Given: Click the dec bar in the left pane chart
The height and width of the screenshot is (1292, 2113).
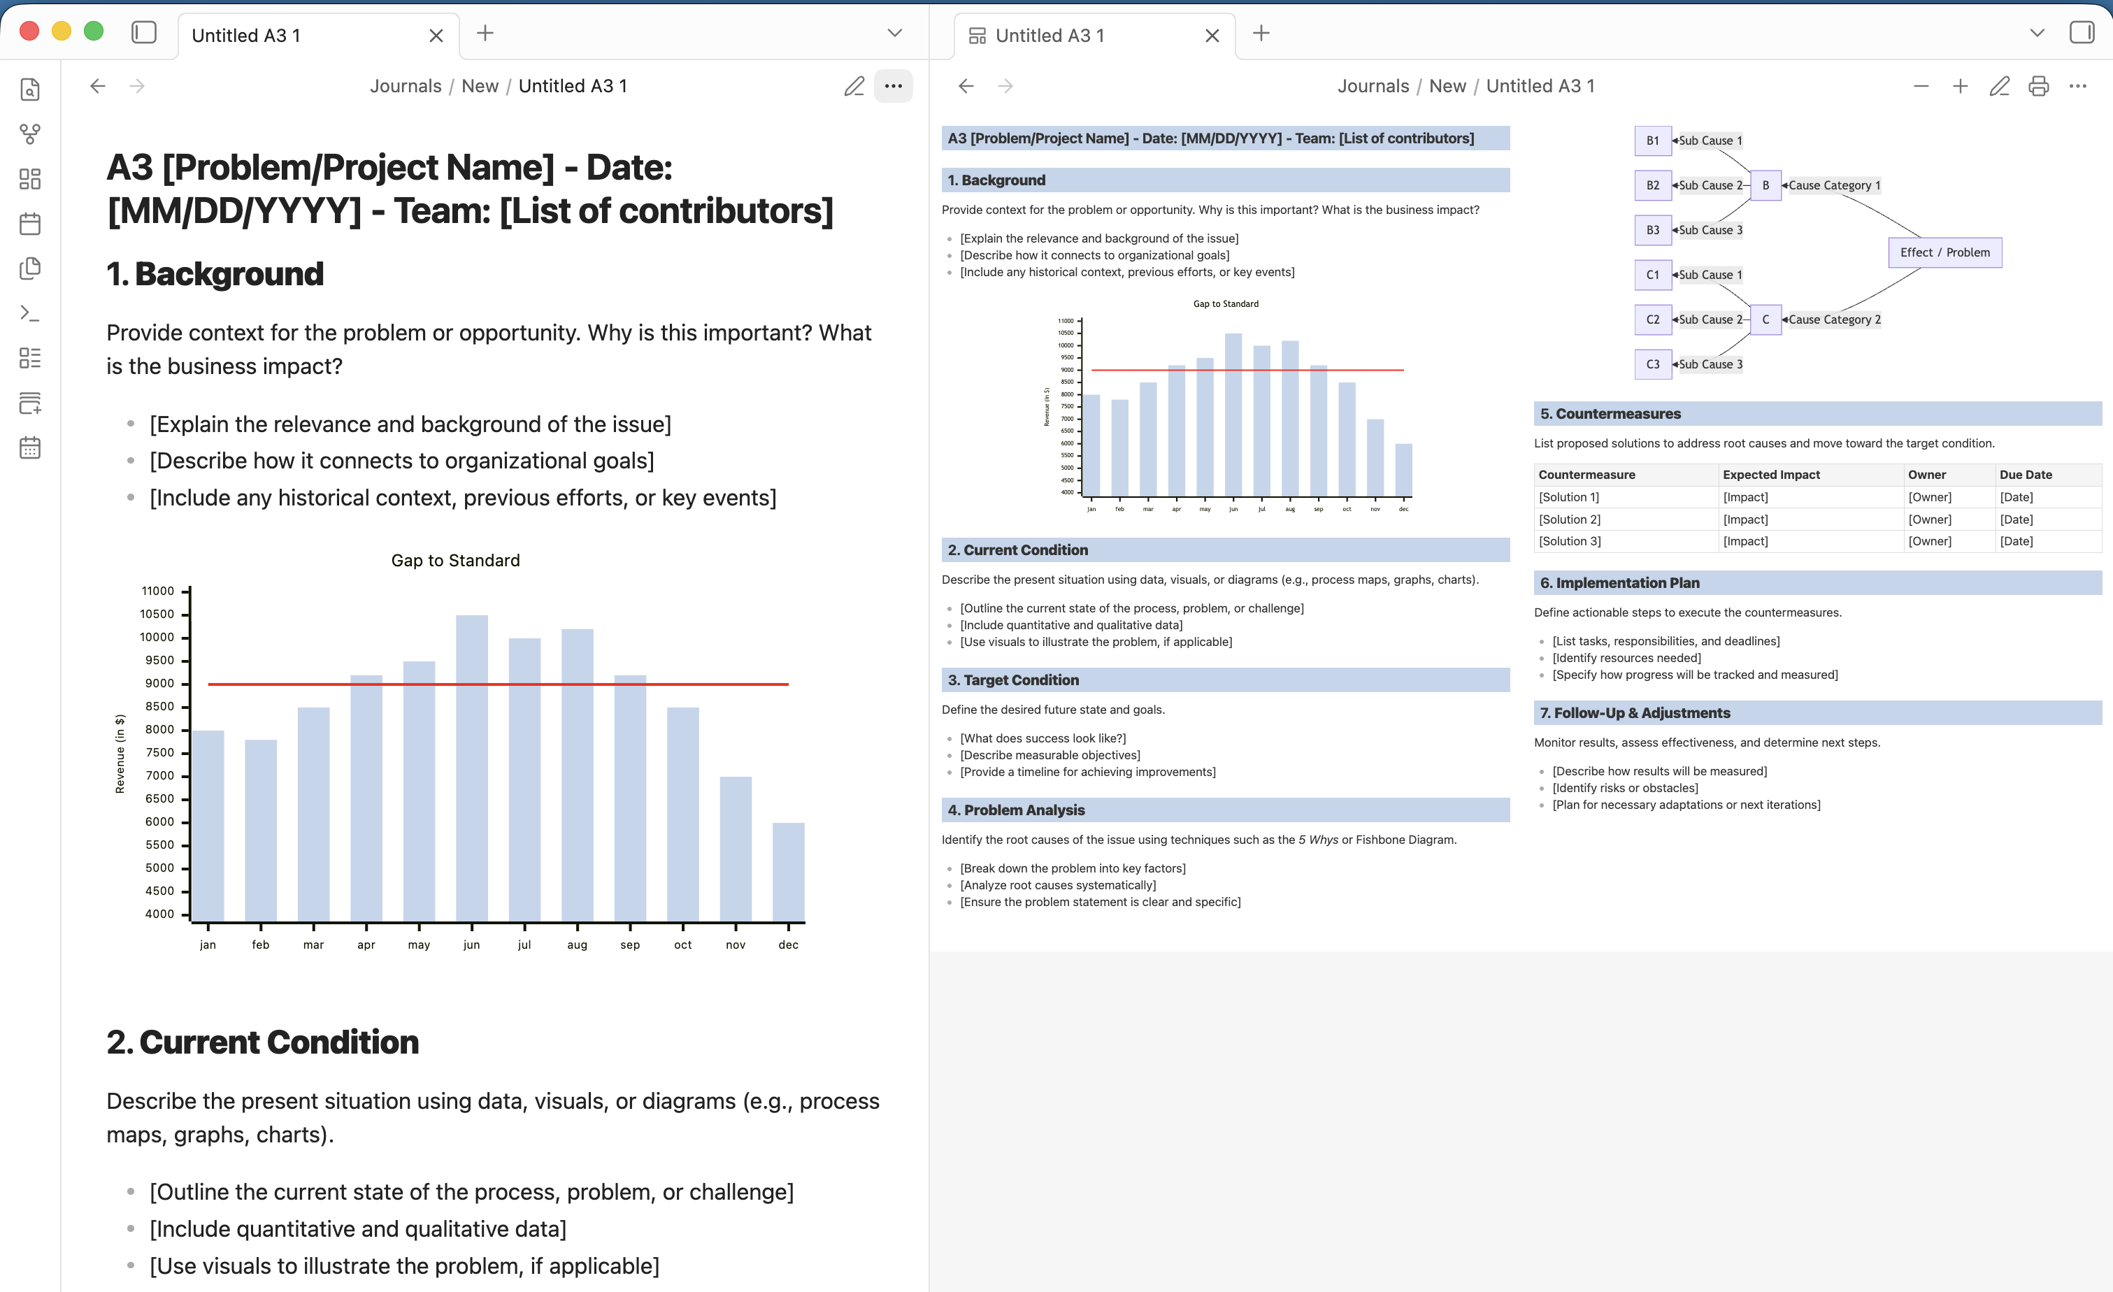Looking at the screenshot, I should coord(788,872).
